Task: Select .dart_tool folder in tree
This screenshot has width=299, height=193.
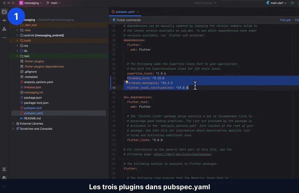Action: 31,25
